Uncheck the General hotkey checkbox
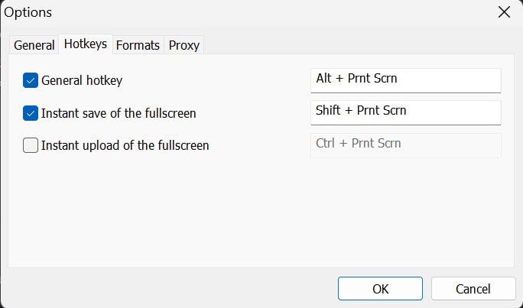 31,80
